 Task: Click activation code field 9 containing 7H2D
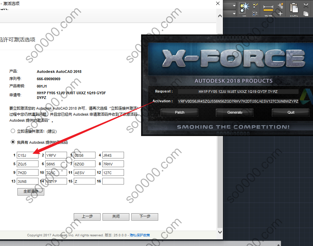[x=27, y=172]
